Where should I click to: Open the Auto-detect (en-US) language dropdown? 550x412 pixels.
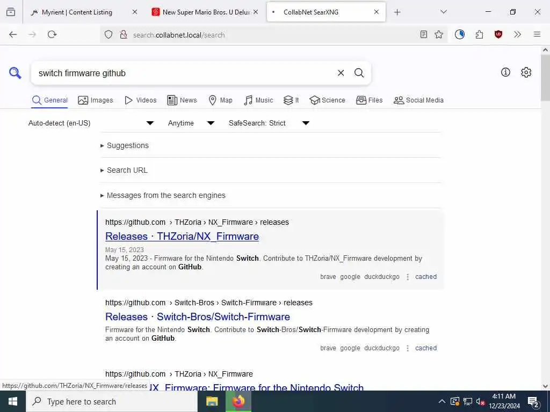tap(91, 123)
